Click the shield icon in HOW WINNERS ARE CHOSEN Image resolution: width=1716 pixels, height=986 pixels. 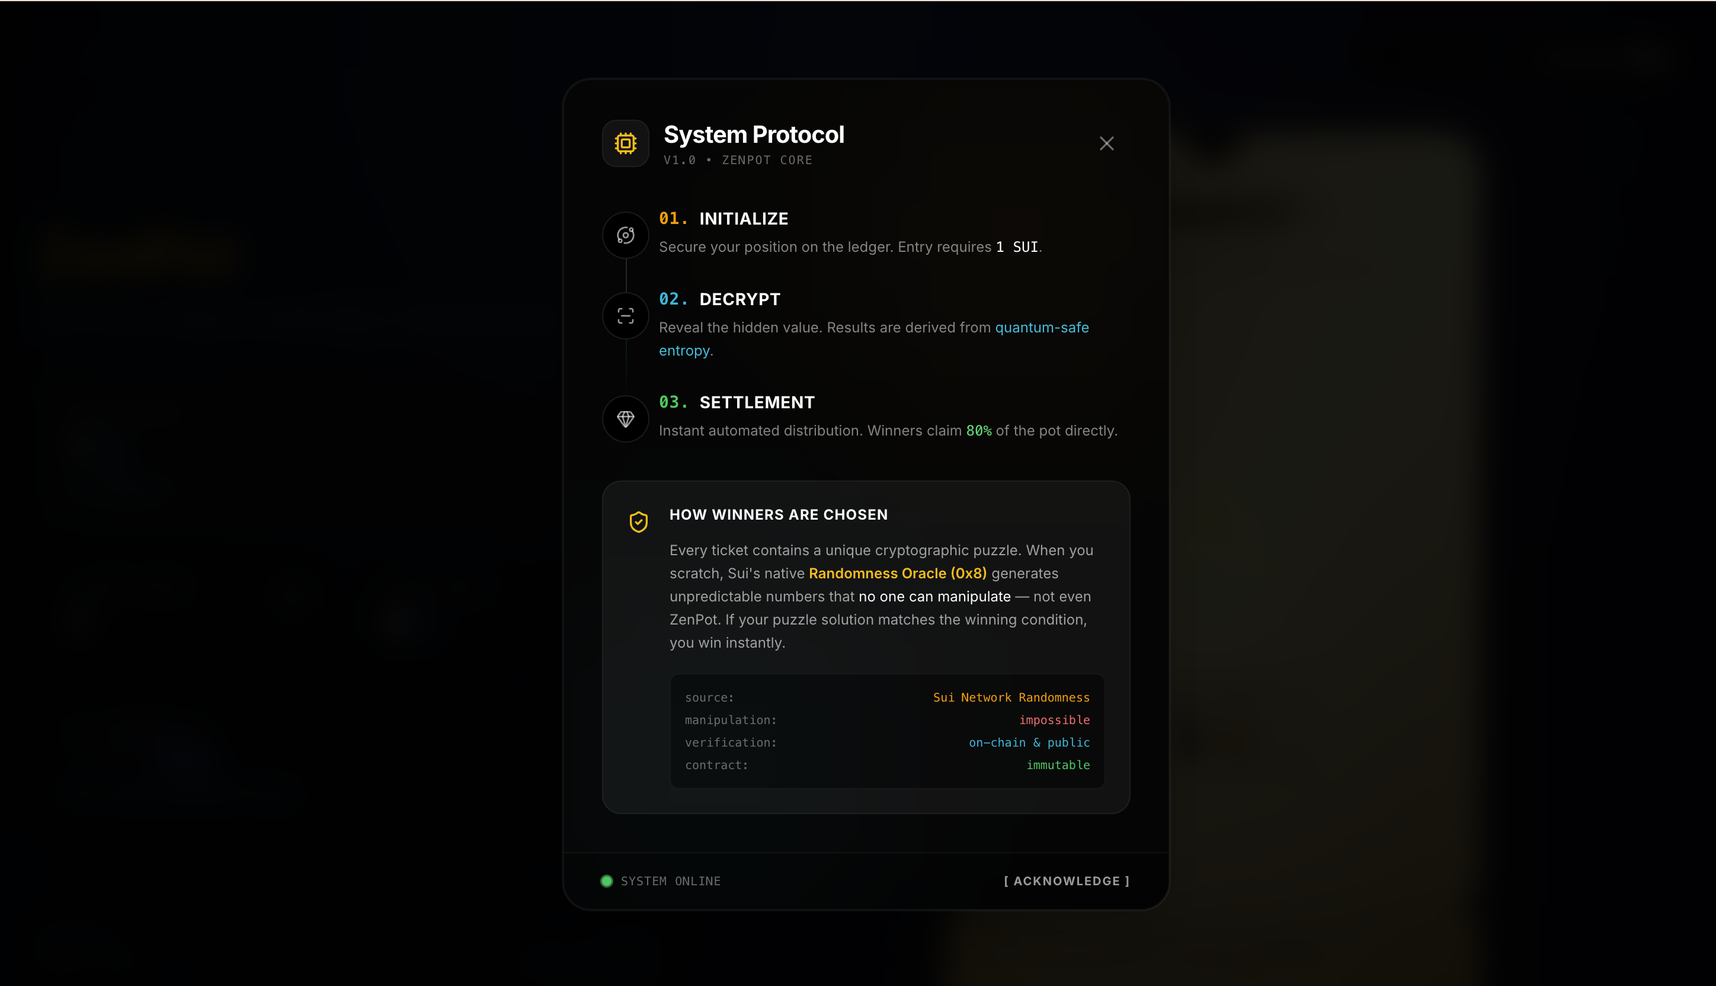coord(637,521)
